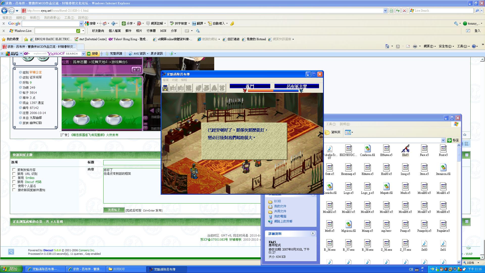Image resolution: width=485 pixels, height=273 pixels.
Task: Open the Ekd5 application file icon
Action: (405, 149)
